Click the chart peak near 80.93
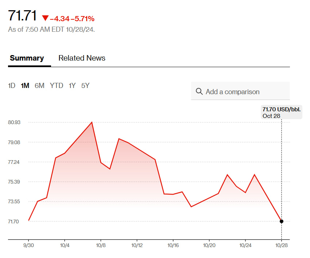The image size is (310, 258). tap(92, 122)
